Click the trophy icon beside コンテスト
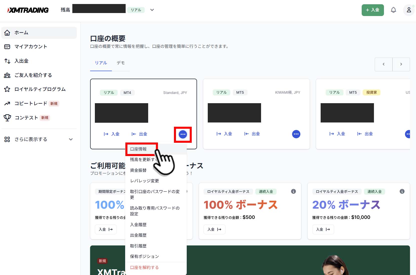The image size is (416, 275). coord(7,118)
